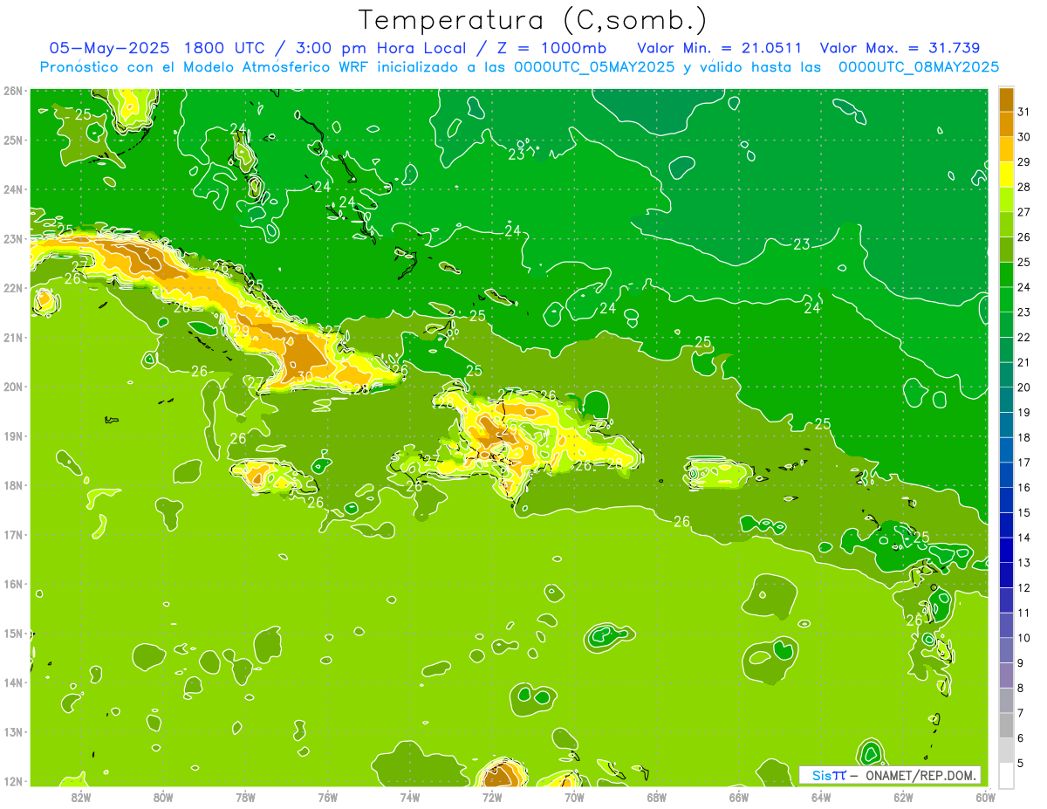The width and height of the screenshot is (1047, 809).
Task: Click the latitude axis label "18N"
Action: 13,485
